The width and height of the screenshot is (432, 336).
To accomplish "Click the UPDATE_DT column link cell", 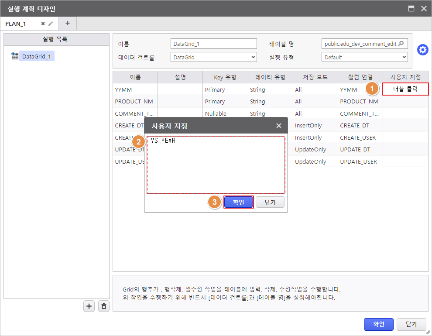I will click(x=360, y=149).
